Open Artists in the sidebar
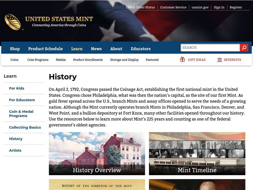Viewport: 253px width, 190px height. click(x=15, y=150)
